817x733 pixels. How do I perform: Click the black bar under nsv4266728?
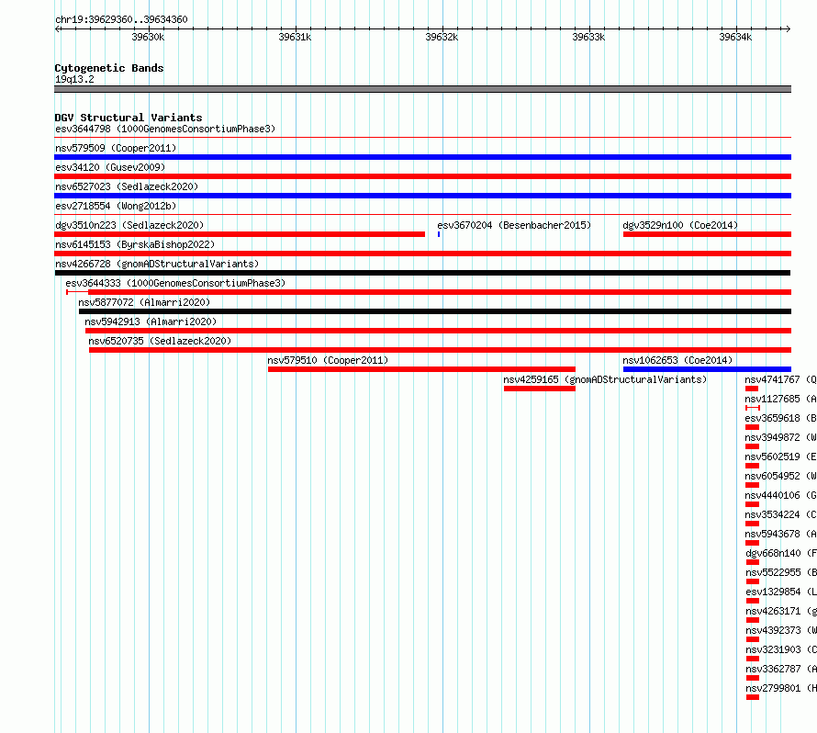point(422,273)
